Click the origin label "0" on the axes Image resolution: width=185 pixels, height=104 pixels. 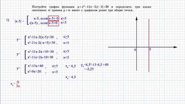point(135,50)
